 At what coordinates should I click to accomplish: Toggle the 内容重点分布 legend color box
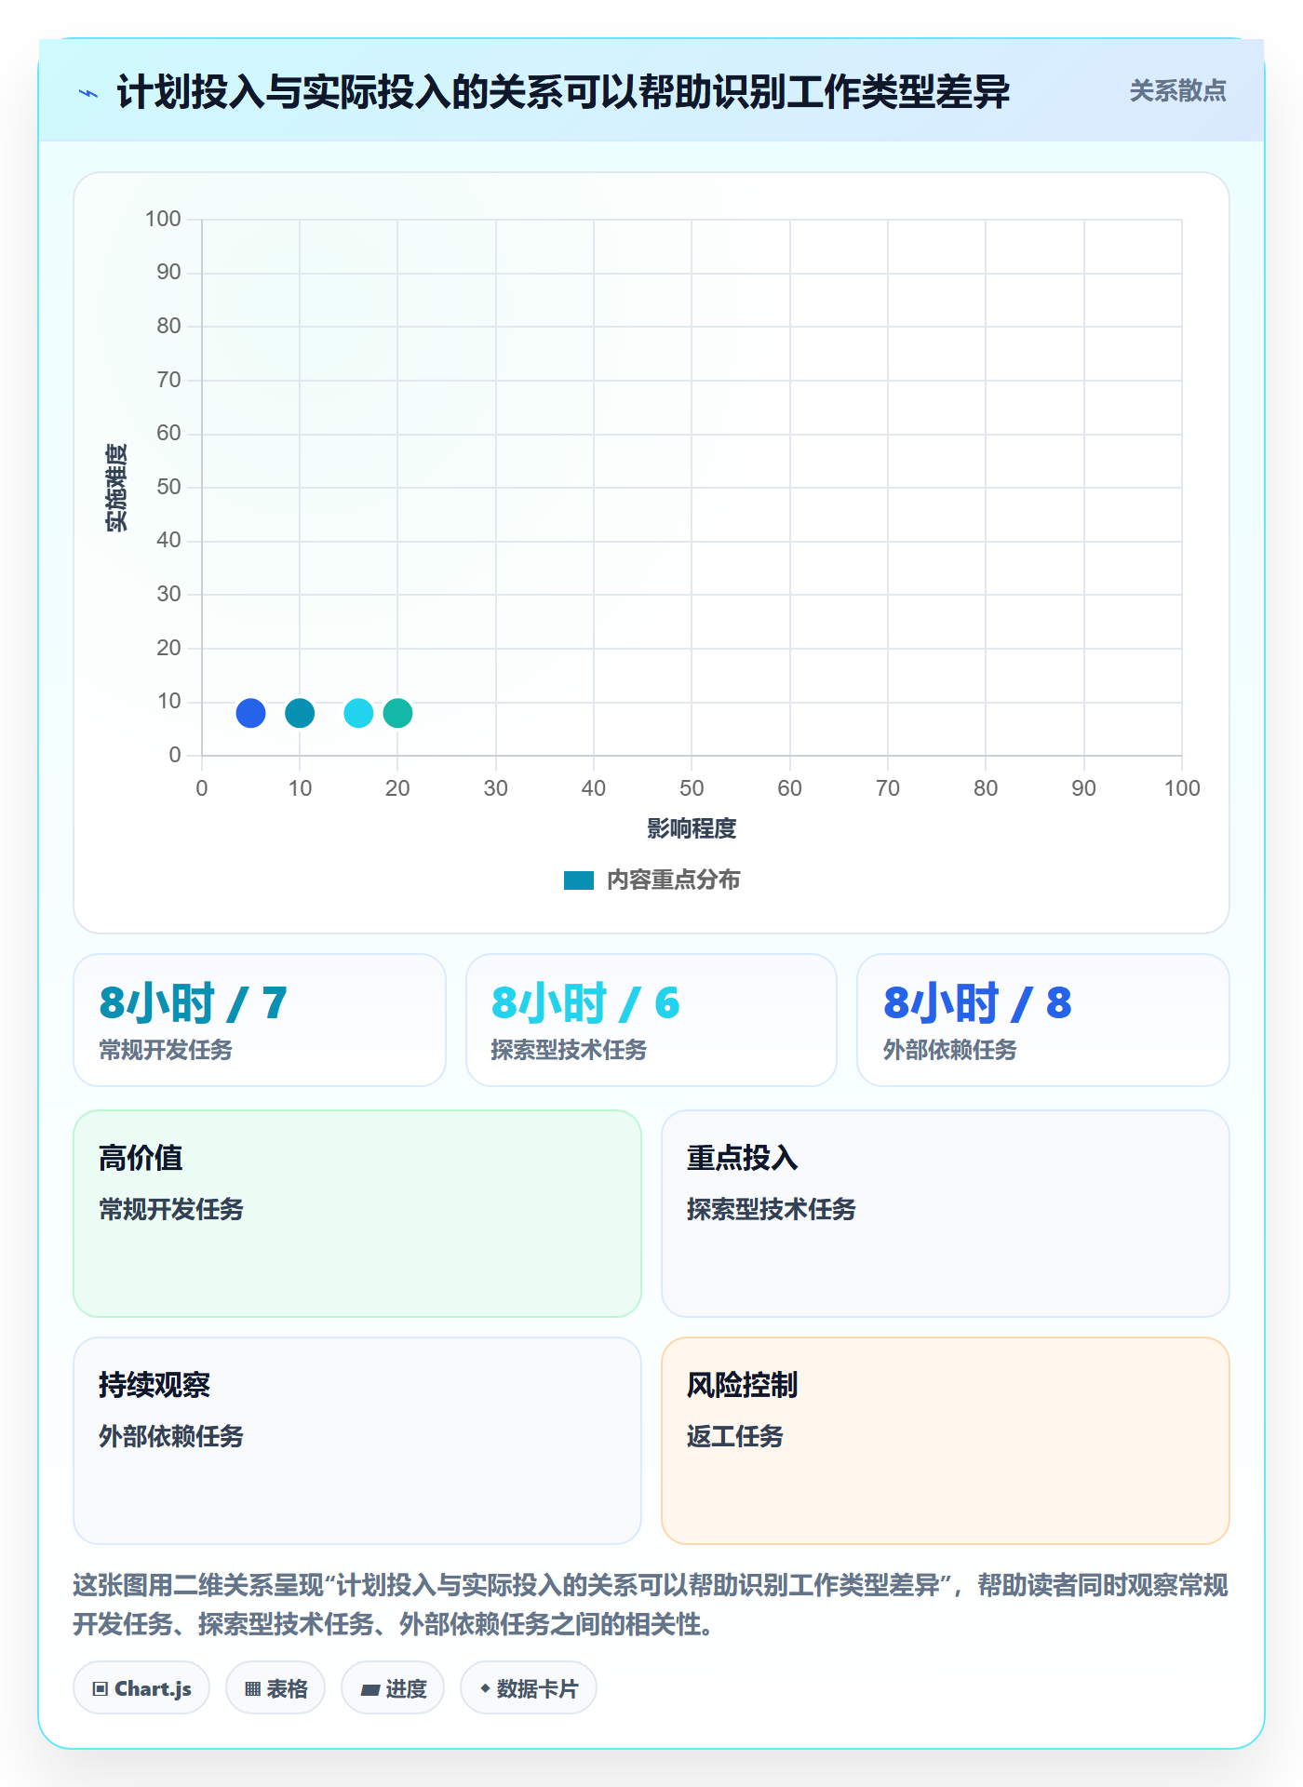[578, 880]
